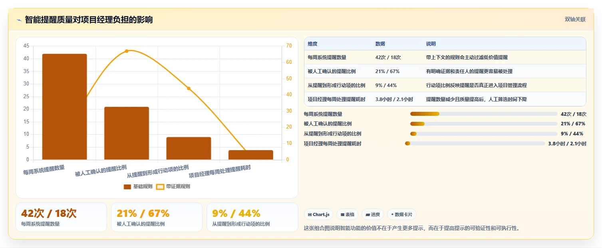
Task: Click table text 提醒数量减少且质量提高后，人工筛选时间下降
Action: (477, 99)
